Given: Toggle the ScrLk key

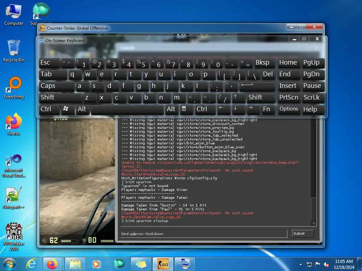Looking at the screenshot, I should click(x=313, y=98).
